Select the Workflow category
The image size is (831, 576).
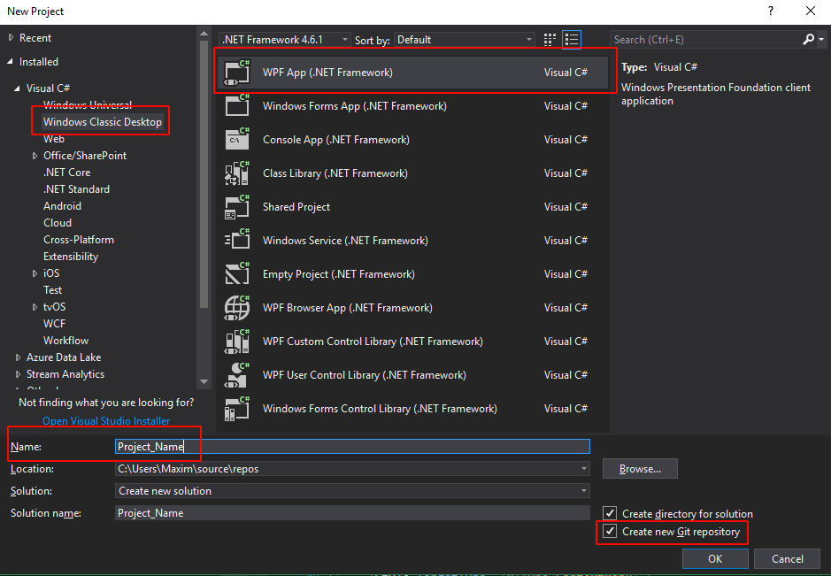click(x=65, y=340)
